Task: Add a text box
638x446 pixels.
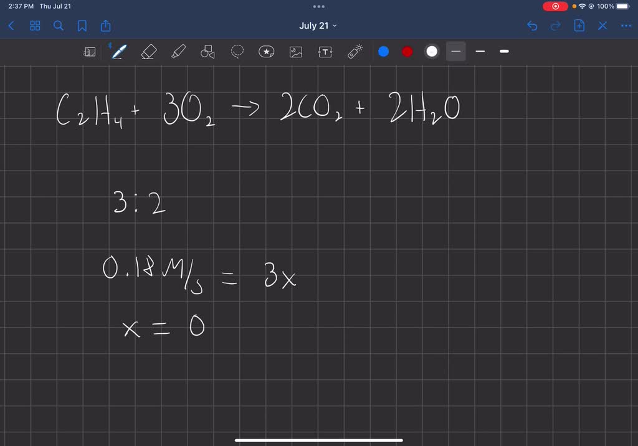Action: 325,52
